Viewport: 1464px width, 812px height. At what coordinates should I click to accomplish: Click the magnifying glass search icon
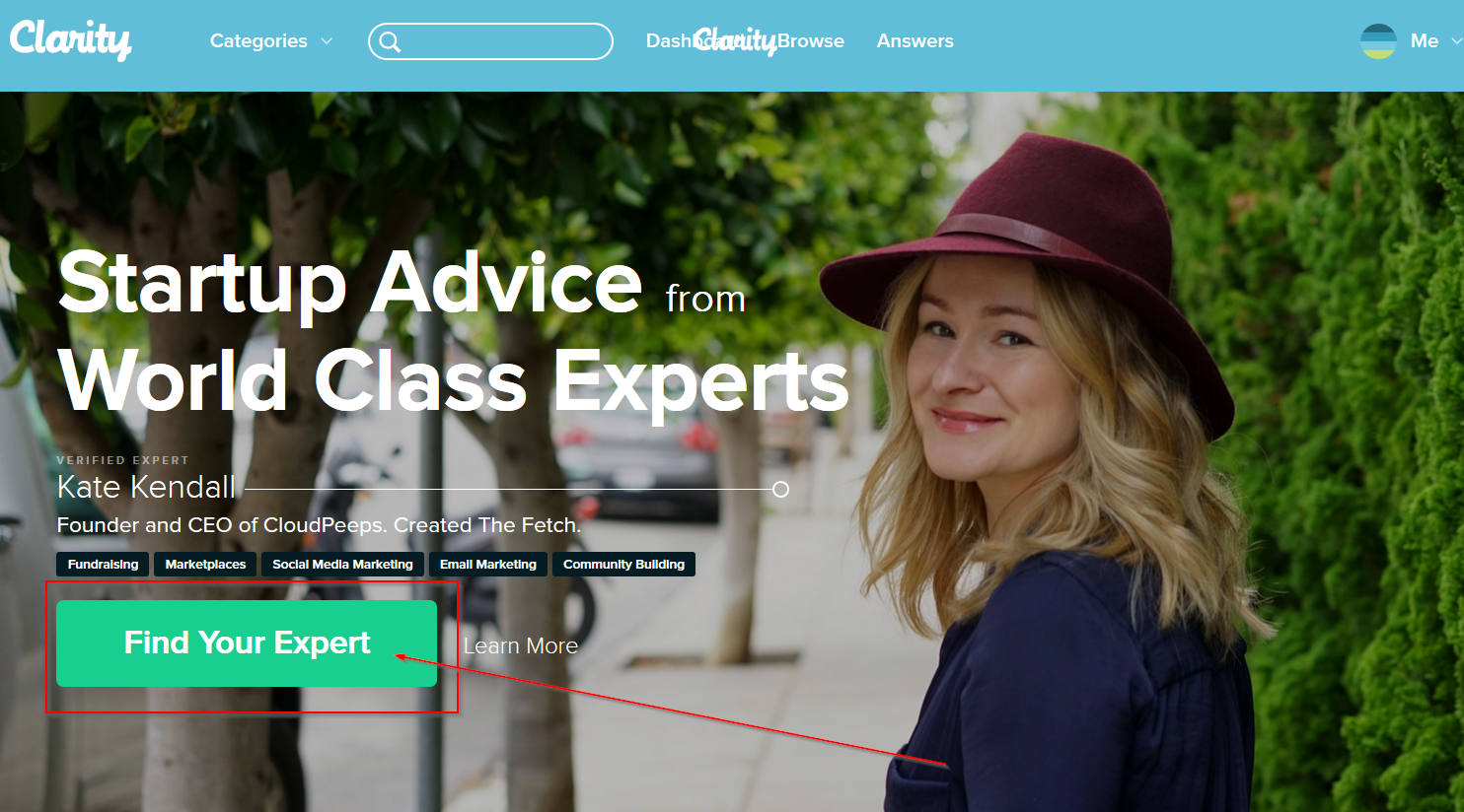(390, 41)
